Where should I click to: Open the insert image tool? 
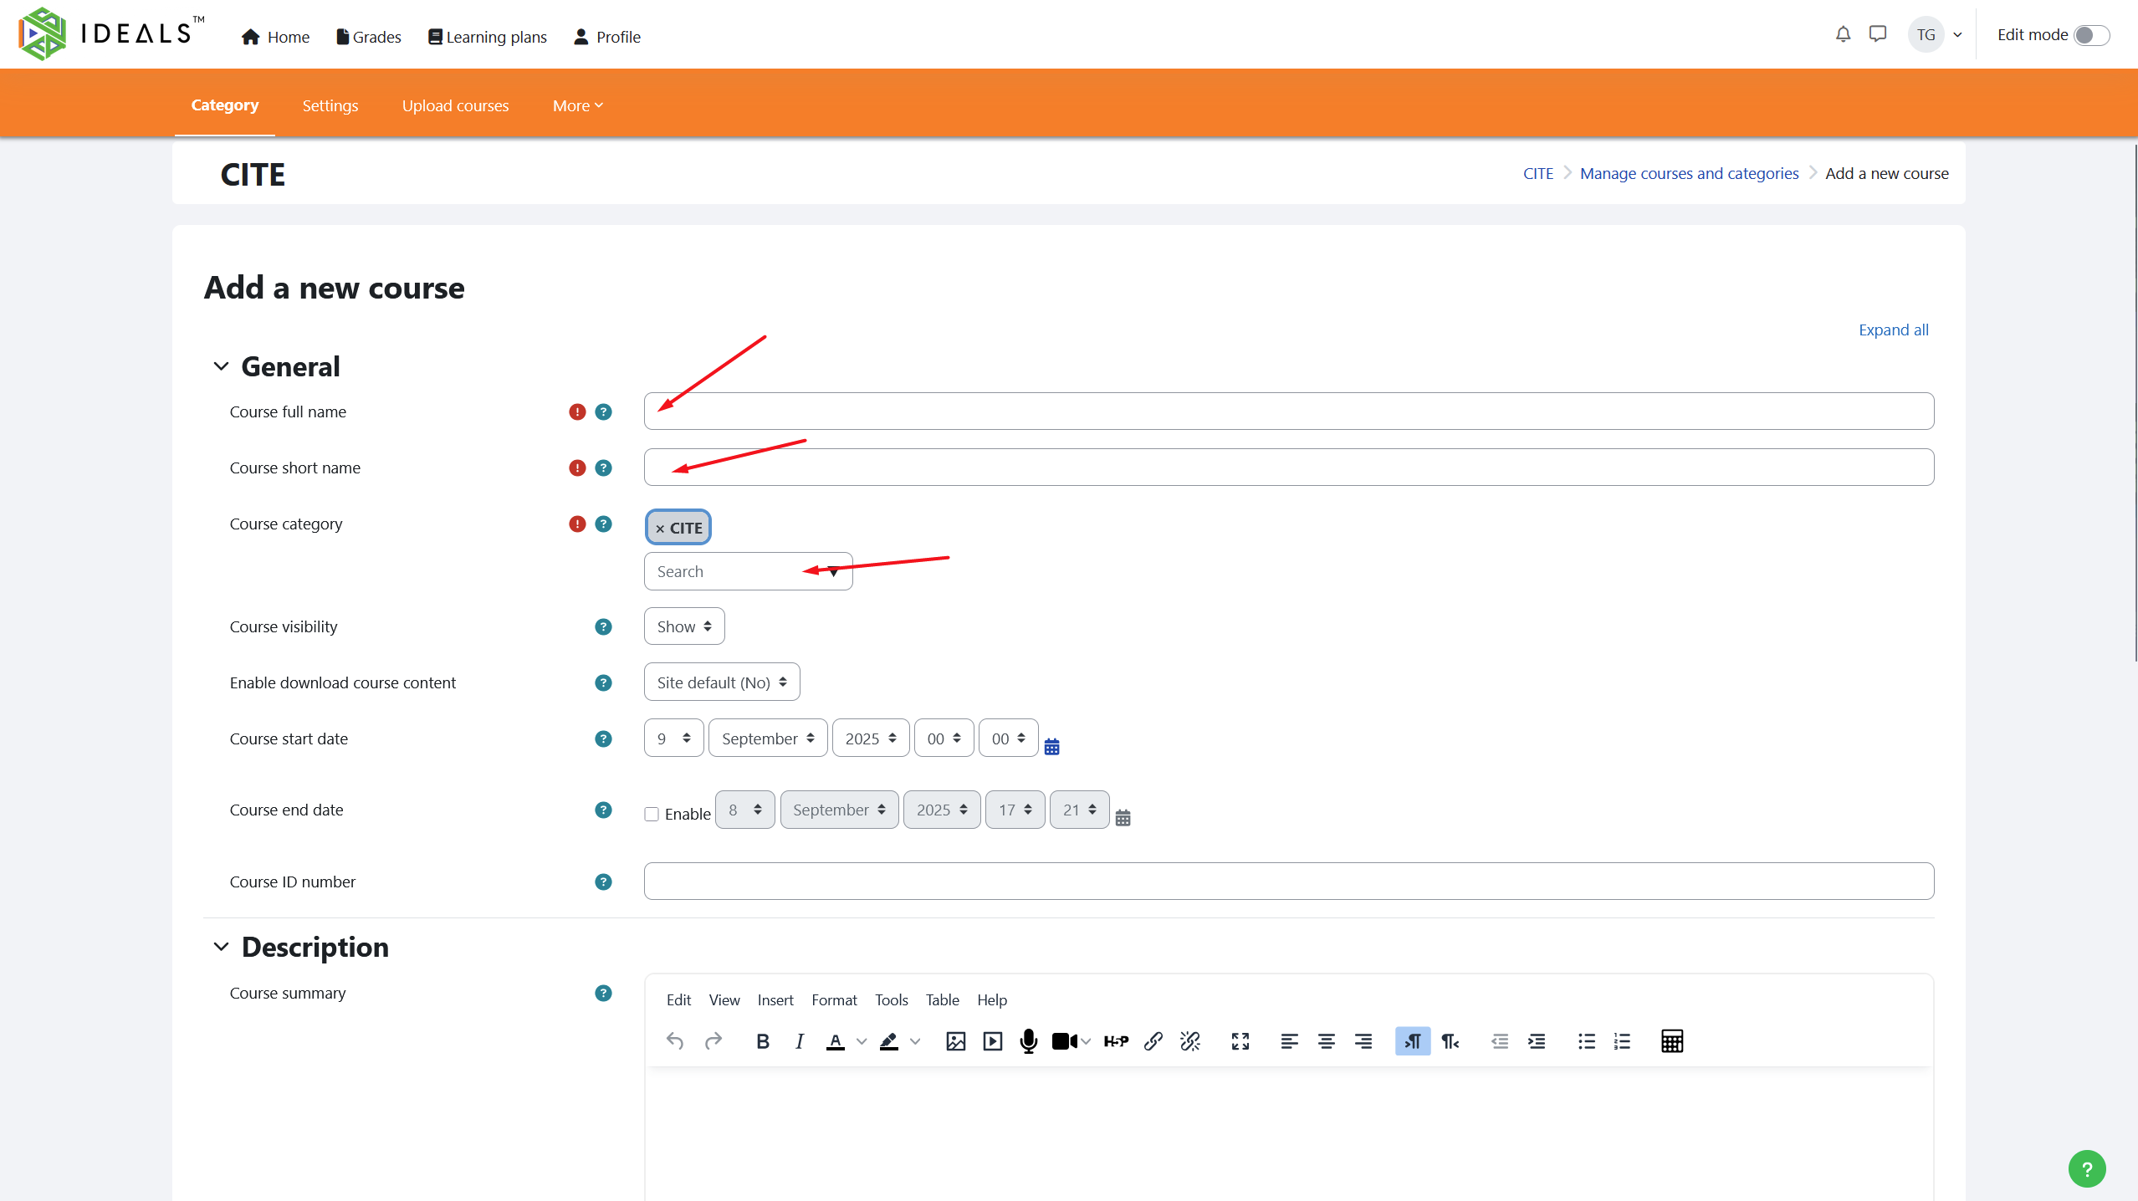(x=955, y=1041)
